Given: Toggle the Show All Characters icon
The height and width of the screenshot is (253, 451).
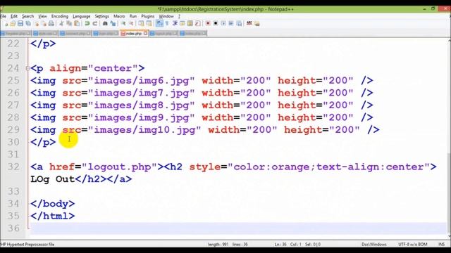Looking at the screenshot, I should [167, 23].
